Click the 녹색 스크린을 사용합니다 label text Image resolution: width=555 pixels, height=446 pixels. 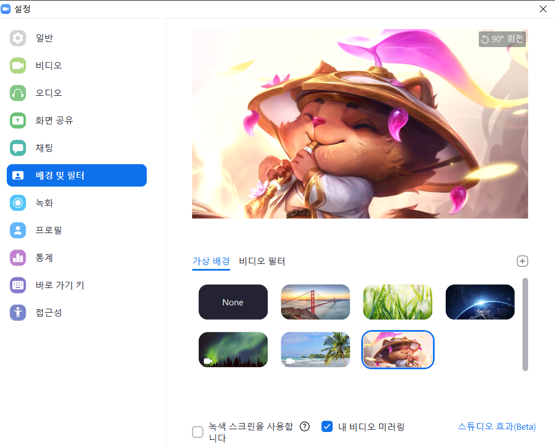click(x=251, y=432)
